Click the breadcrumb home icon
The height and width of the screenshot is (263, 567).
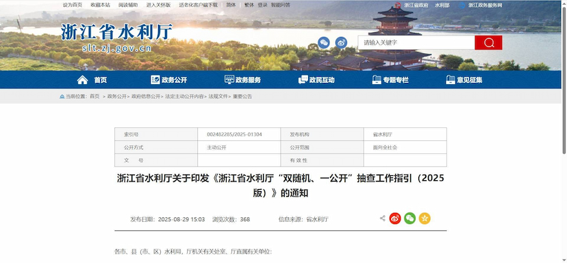[62, 97]
